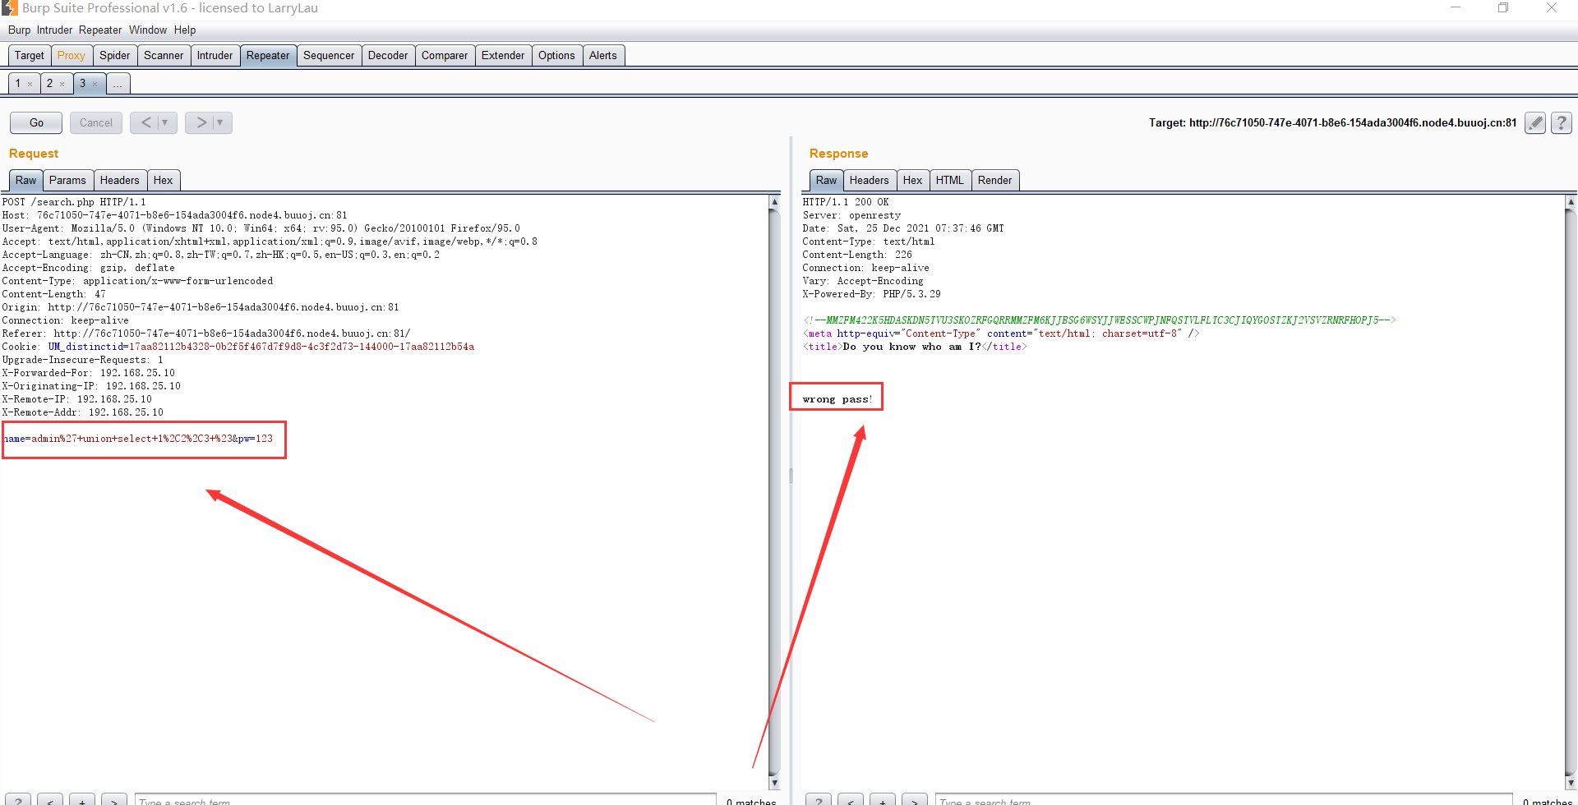The width and height of the screenshot is (1578, 805).
Task: Click request search '+' options button
Action: pos(82,800)
